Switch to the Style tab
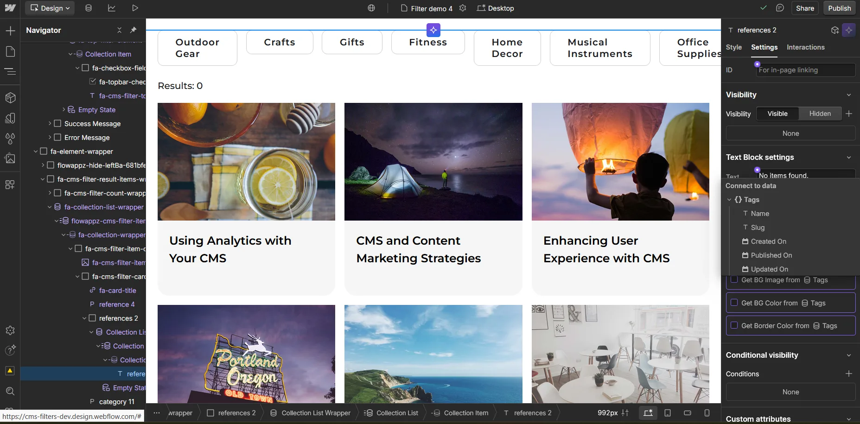 click(733, 47)
